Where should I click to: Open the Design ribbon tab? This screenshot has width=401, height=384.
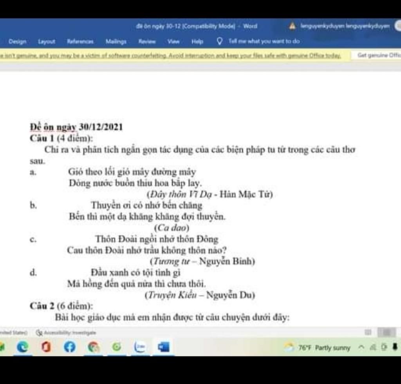tap(17, 41)
